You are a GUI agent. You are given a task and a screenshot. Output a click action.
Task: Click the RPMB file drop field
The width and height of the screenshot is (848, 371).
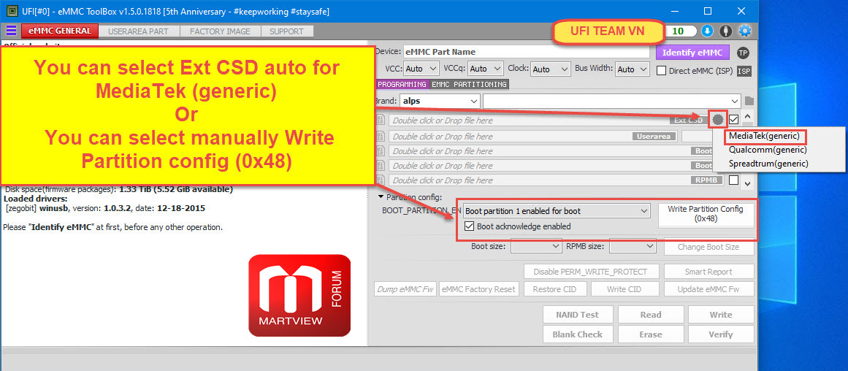[x=557, y=180]
